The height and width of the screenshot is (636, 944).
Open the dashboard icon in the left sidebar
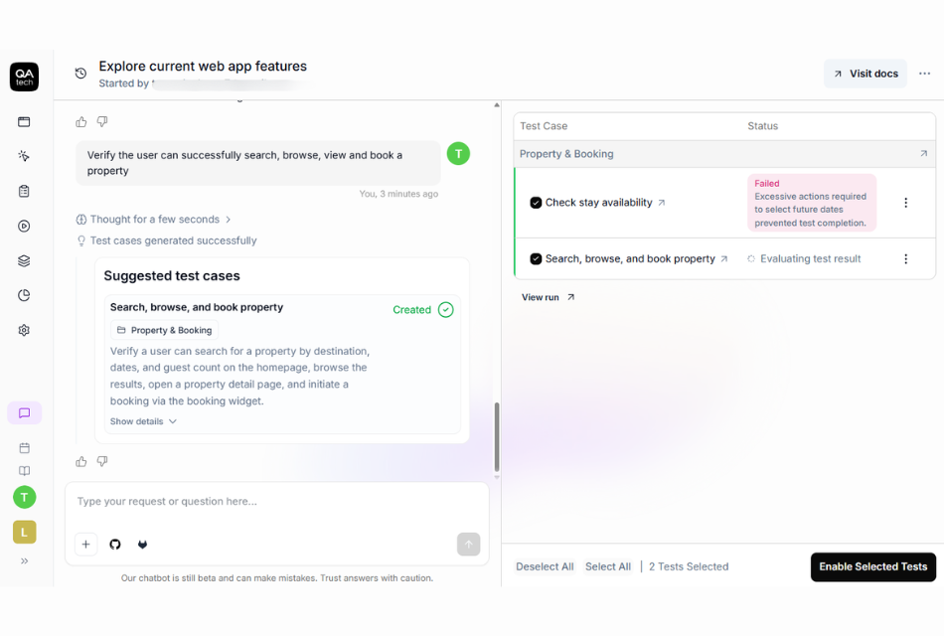(23, 121)
